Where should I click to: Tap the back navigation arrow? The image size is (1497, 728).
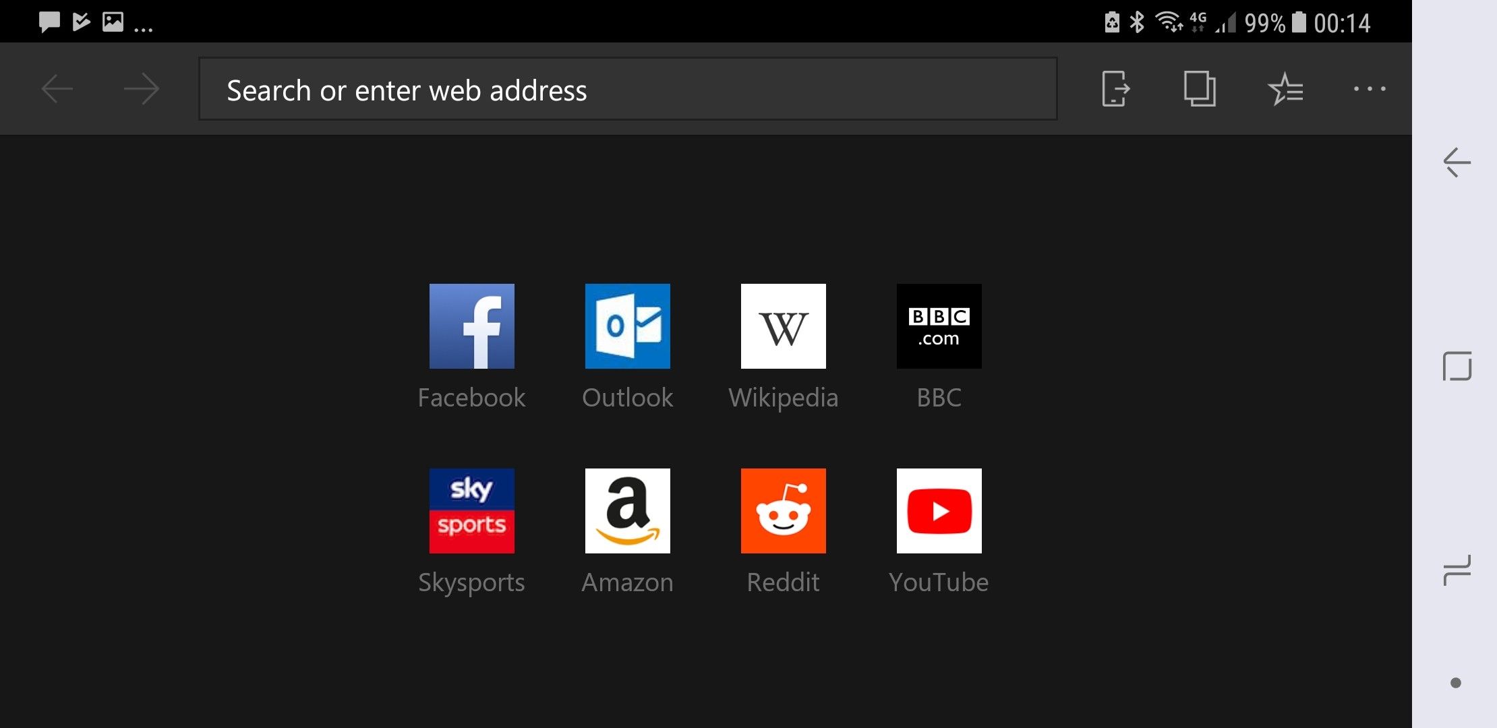[x=57, y=88]
